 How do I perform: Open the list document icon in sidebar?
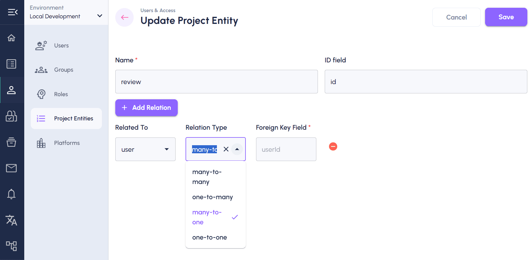click(11, 64)
